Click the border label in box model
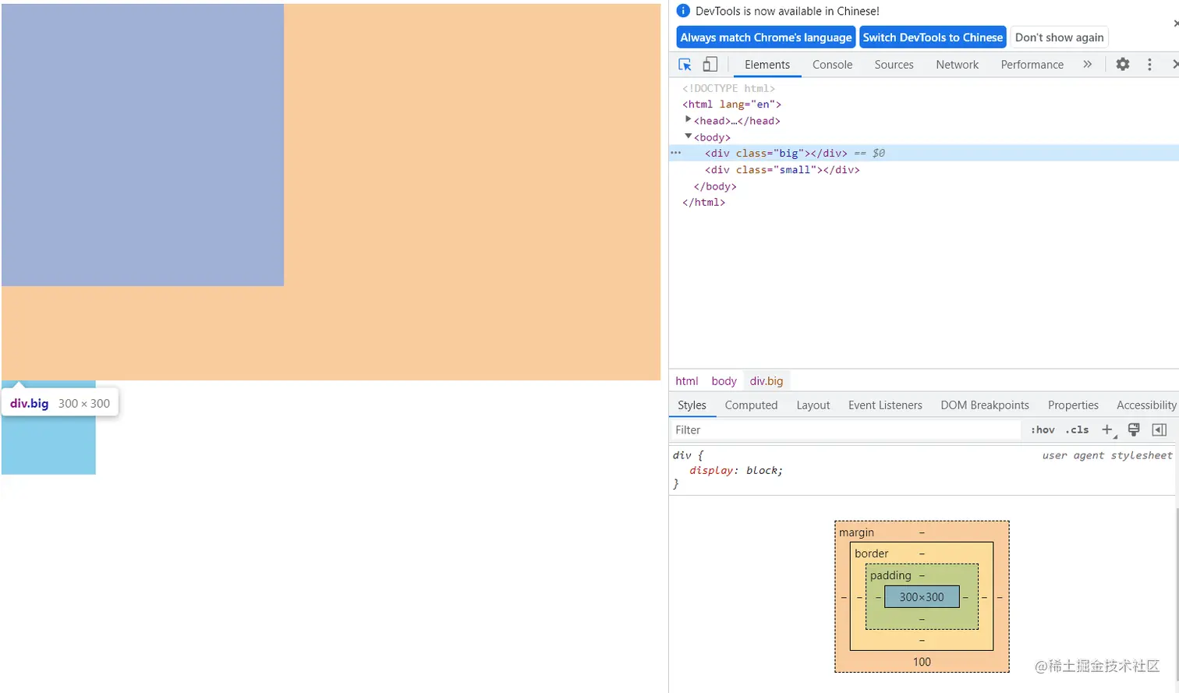Screen dimensions: 1179x693 871,553
